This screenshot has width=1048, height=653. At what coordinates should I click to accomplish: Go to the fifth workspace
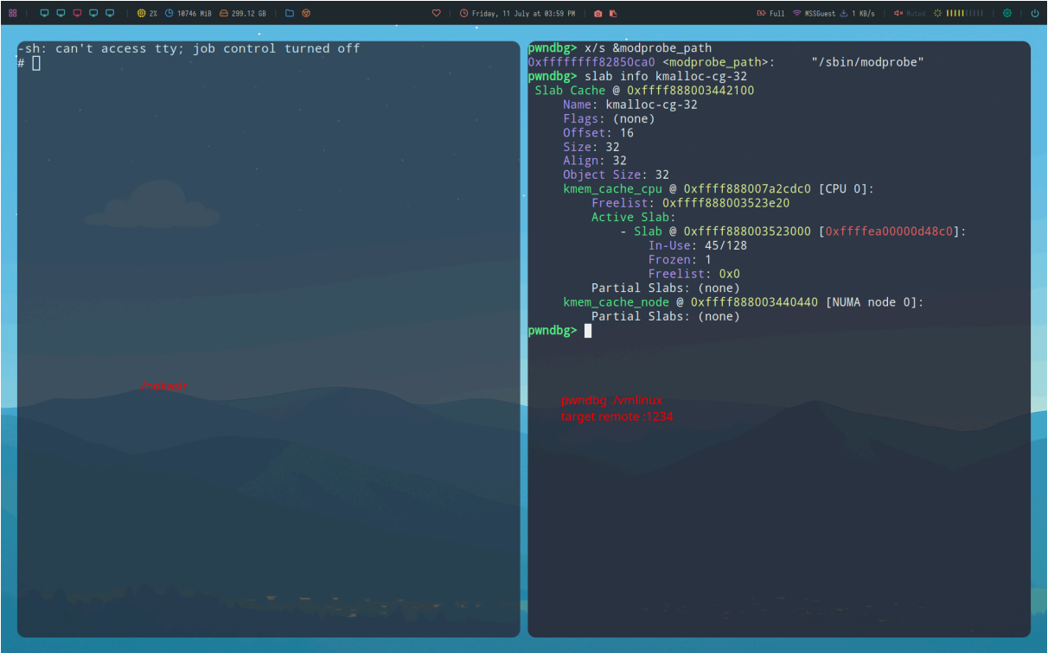pyautogui.click(x=110, y=13)
